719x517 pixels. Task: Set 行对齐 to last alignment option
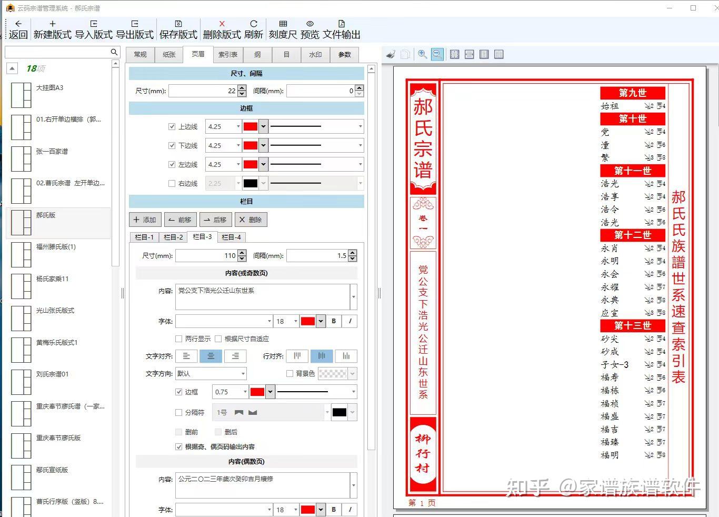pyautogui.click(x=346, y=356)
